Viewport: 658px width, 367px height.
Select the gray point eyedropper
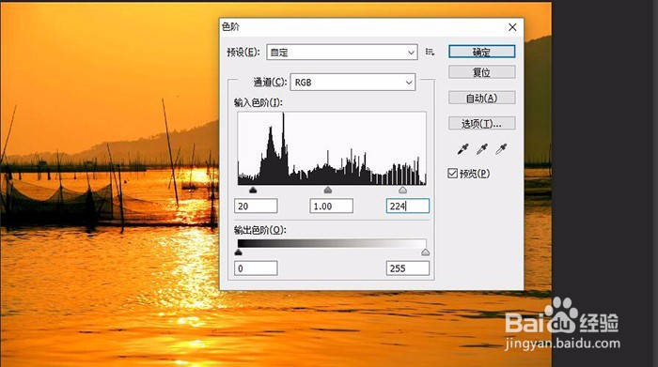[482, 148]
